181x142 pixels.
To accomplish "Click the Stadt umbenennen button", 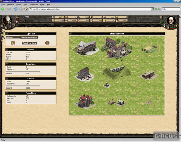I will pyautogui.click(x=29, y=37).
